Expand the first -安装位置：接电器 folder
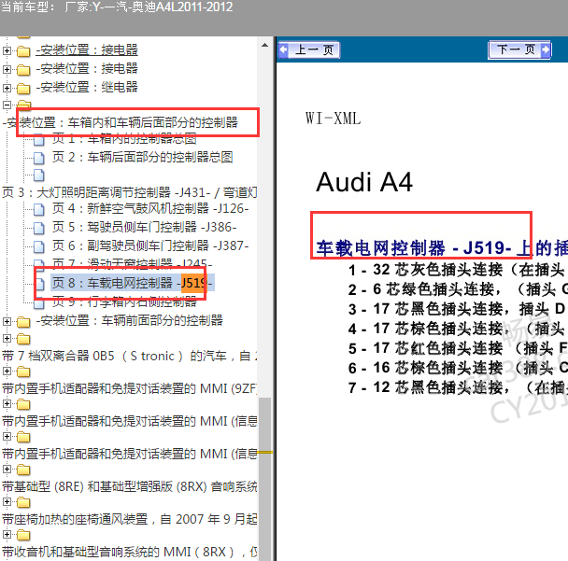The height and width of the screenshot is (561, 568). pos(7,50)
